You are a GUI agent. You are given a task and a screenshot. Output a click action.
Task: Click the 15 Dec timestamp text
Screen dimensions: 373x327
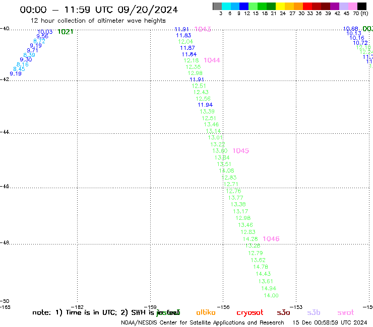(330, 322)
